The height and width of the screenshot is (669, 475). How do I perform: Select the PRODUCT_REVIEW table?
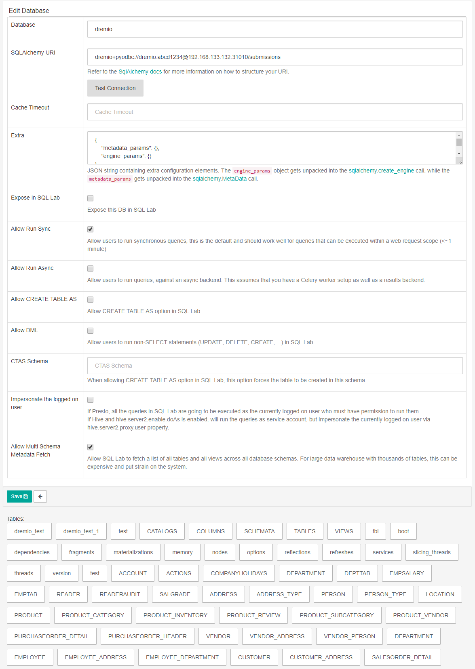pyautogui.click(x=253, y=615)
